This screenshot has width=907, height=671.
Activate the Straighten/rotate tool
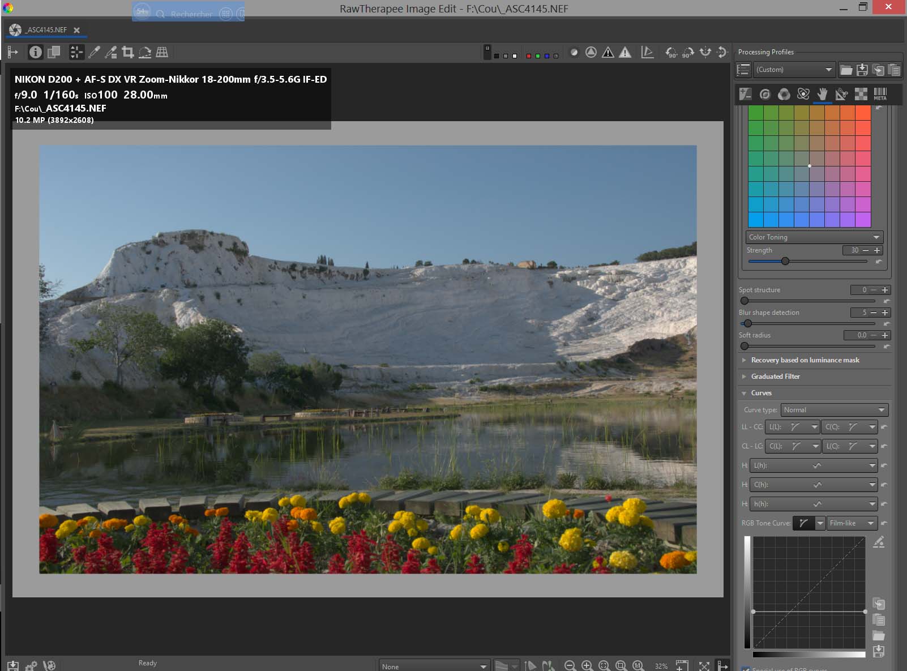tap(145, 53)
